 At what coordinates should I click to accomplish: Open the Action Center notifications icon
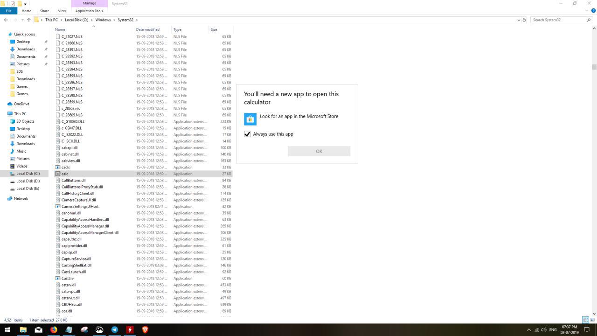pos(587,330)
